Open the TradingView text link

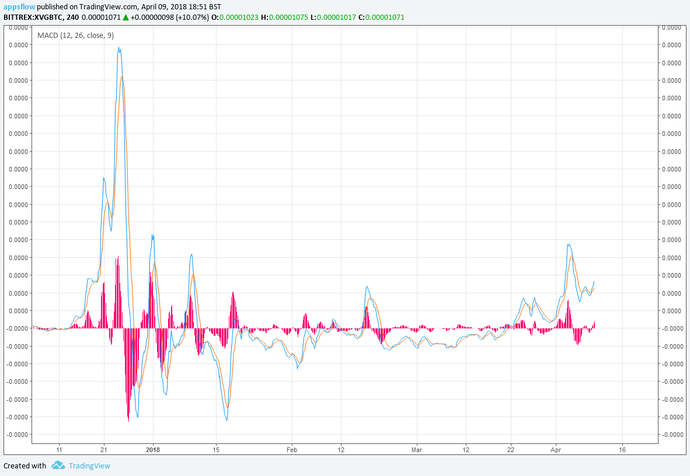pyautogui.click(x=89, y=466)
